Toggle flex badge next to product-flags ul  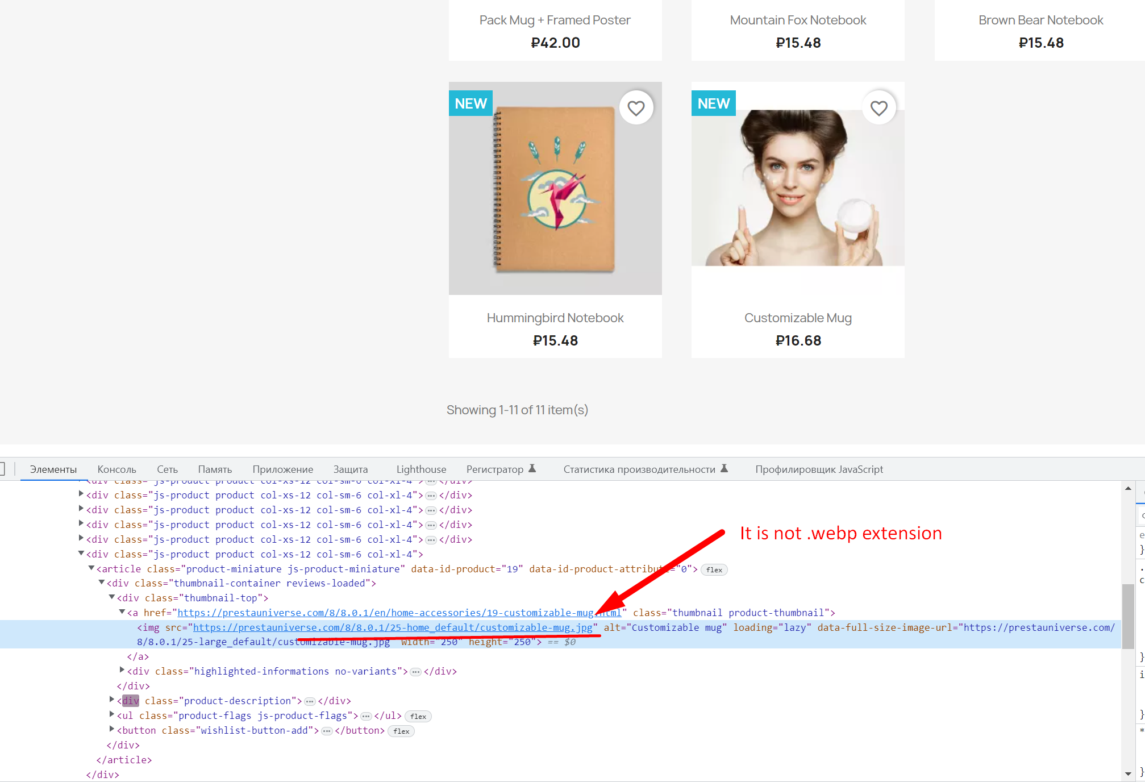click(x=418, y=716)
